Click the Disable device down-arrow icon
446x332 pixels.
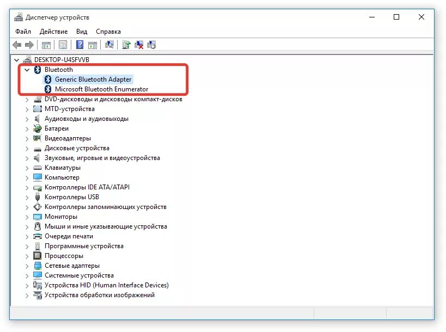[151, 45]
